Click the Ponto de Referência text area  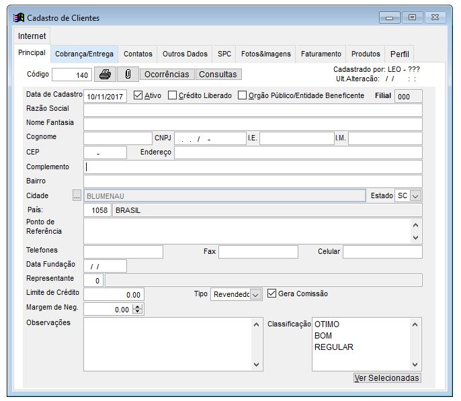[x=247, y=231]
